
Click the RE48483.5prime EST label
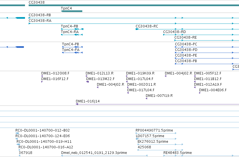177,153
